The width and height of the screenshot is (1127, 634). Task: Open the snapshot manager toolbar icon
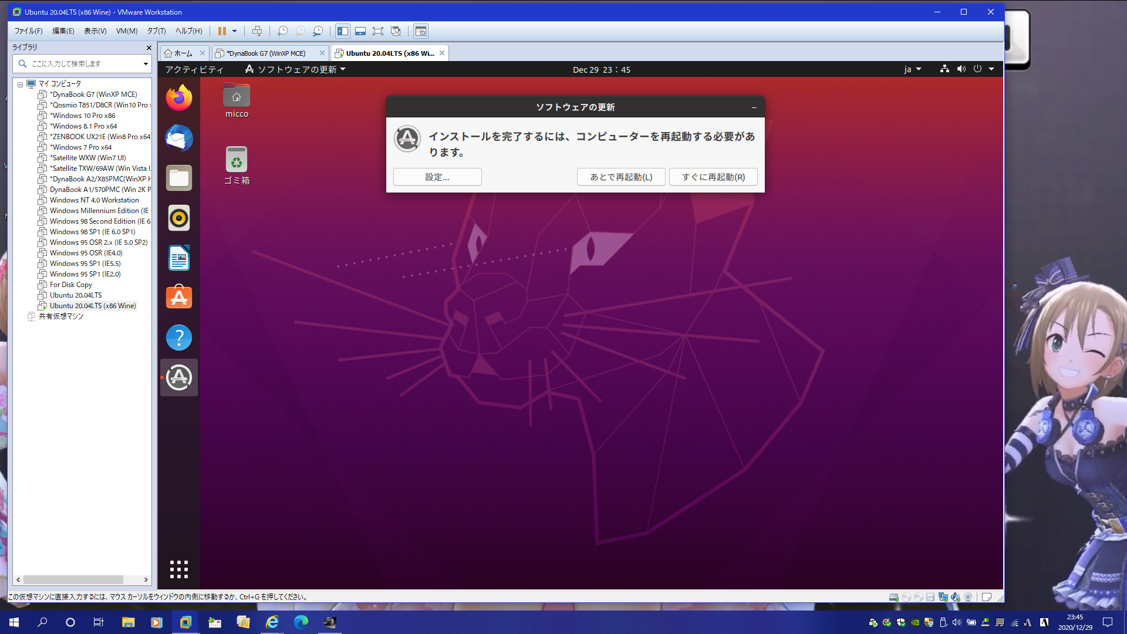point(318,31)
